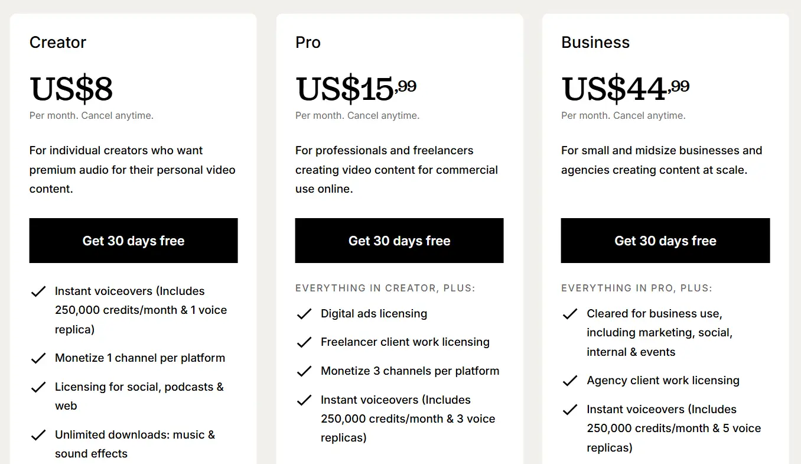Choose the Business plan's Get 30 days free
Screen dimensions: 801x464
[665, 241]
